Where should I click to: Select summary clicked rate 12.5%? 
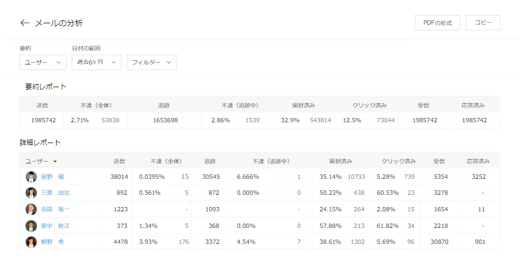pos(352,120)
